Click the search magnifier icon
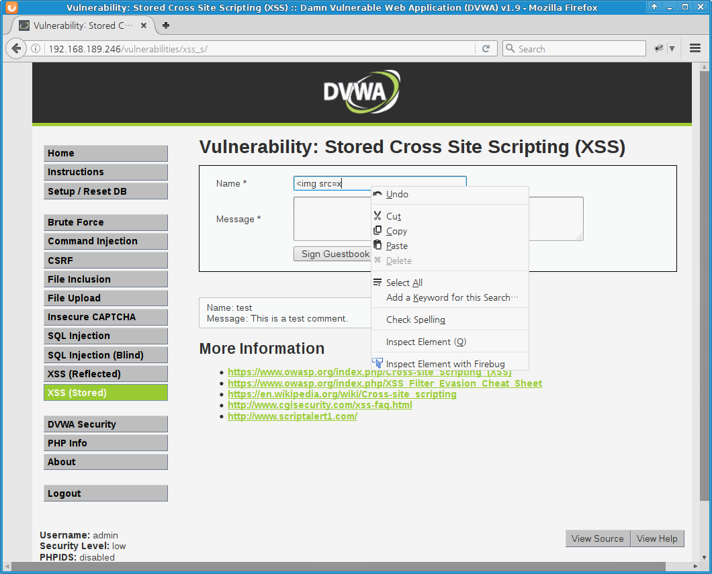This screenshot has height=574, width=712. (510, 48)
